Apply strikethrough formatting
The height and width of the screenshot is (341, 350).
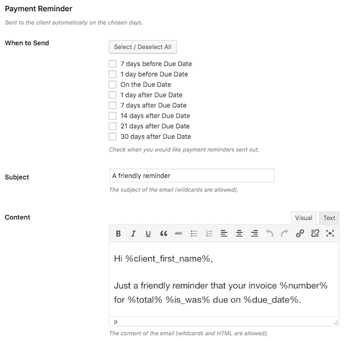click(x=178, y=234)
